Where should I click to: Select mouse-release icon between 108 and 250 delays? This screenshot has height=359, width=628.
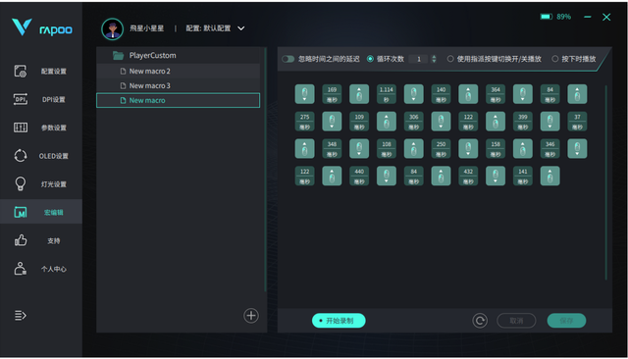pos(414,148)
